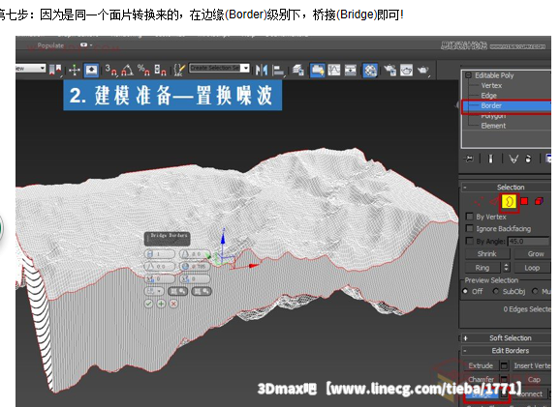Viewport: 560px width, 407px height.
Task: Open the Schematic View icon
Action: click(351, 70)
